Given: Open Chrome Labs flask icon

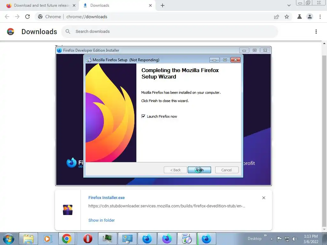Looking at the screenshot, I should [x=299, y=17].
